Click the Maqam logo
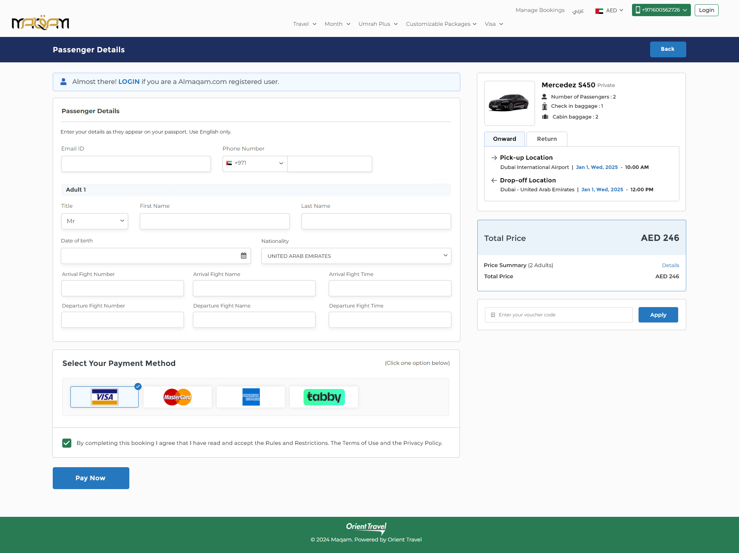 pyautogui.click(x=40, y=23)
